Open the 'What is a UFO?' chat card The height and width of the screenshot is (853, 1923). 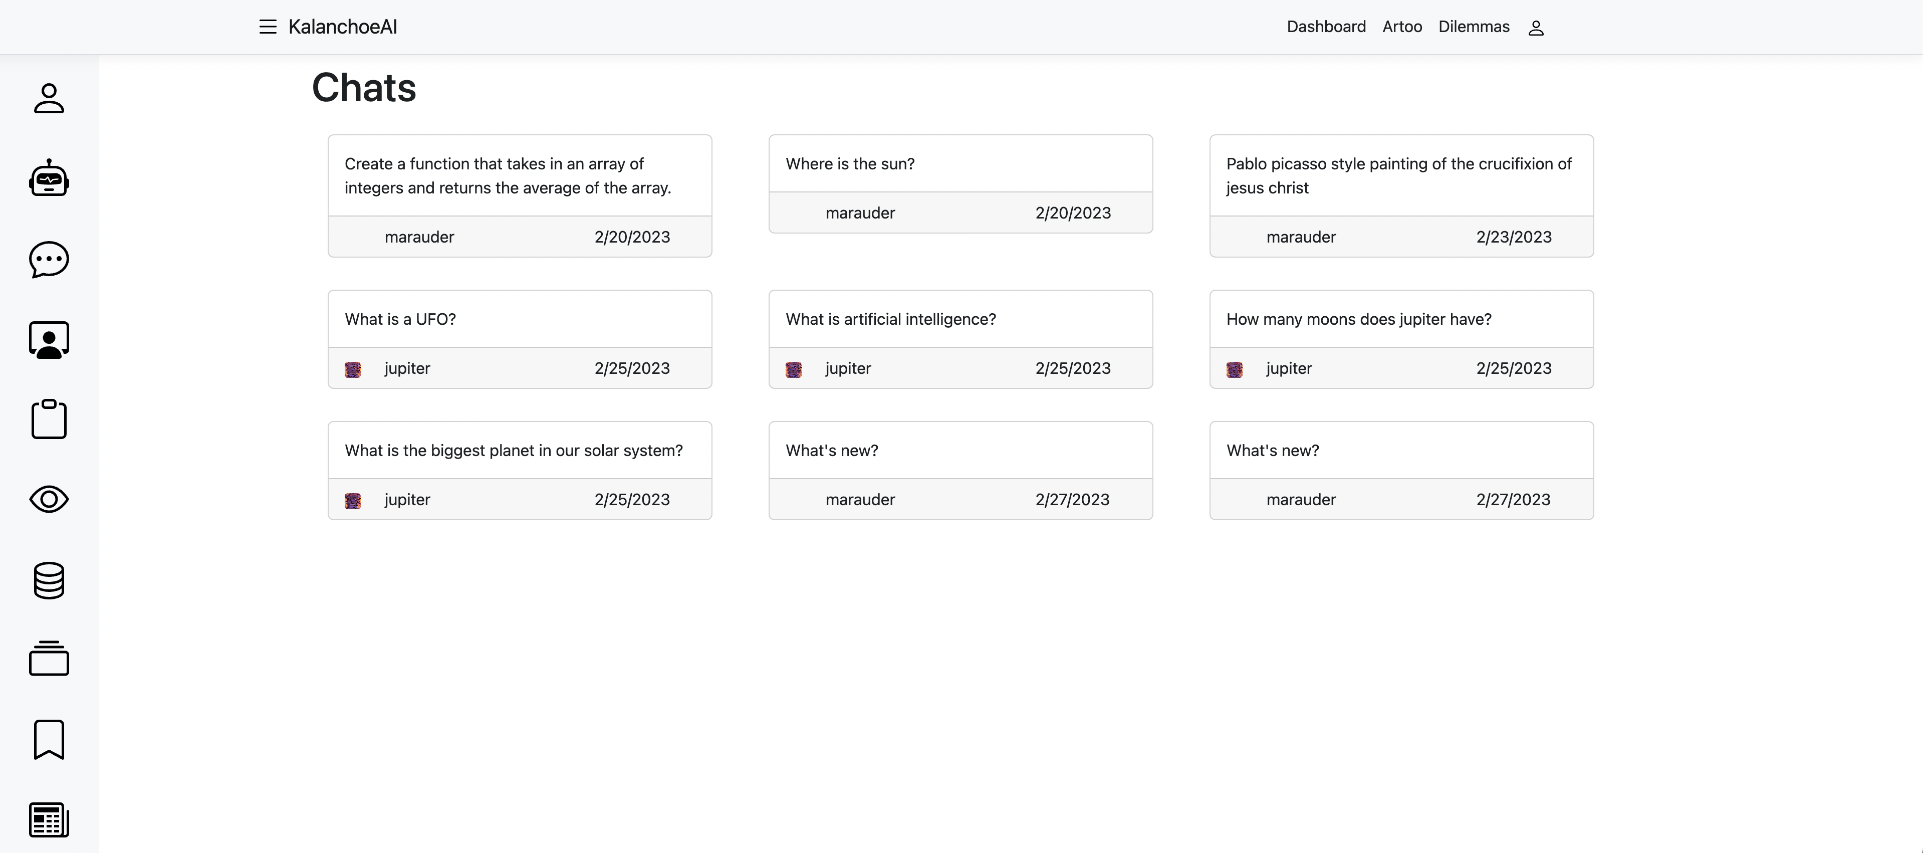pyautogui.click(x=400, y=319)
